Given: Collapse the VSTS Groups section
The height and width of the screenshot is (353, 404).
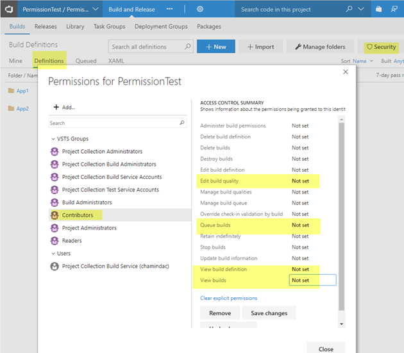Looking at the screenshot, I should tap(53, 139).
